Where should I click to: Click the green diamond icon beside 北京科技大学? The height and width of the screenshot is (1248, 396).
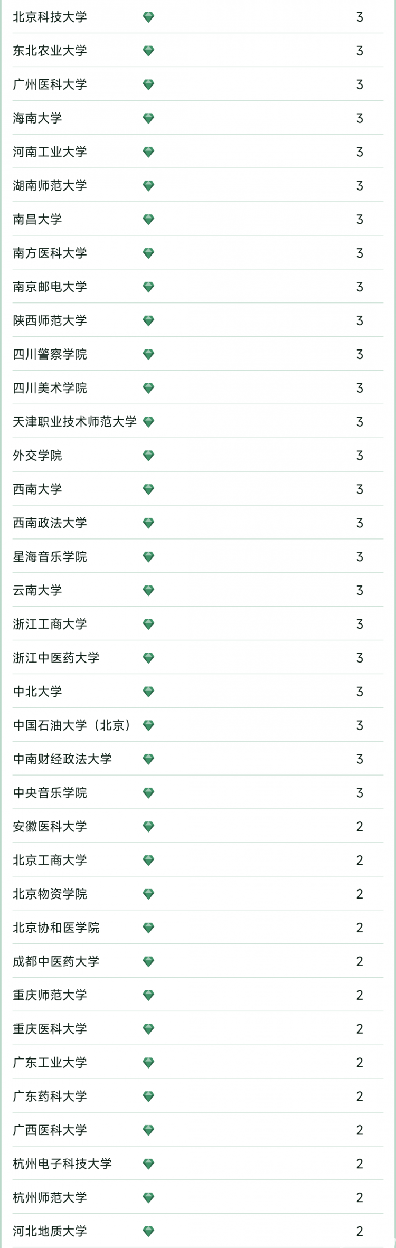click(x=148, y=17)
